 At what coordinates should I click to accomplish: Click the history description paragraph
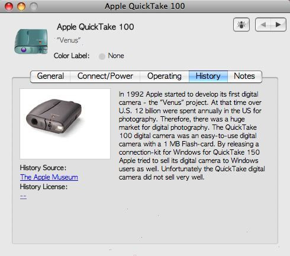(x=192, y=136)
